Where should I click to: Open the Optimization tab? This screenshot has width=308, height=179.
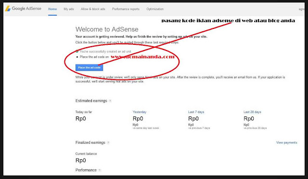[x=155, y=9]
